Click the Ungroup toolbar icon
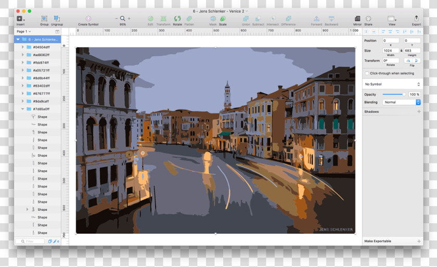The image size is (437, 267). (x=57, y=18)
